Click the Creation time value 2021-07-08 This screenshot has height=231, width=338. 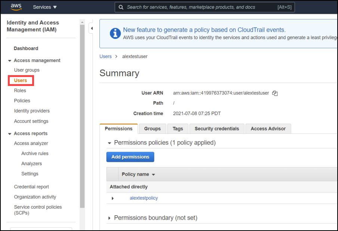[x=197, y=114]
